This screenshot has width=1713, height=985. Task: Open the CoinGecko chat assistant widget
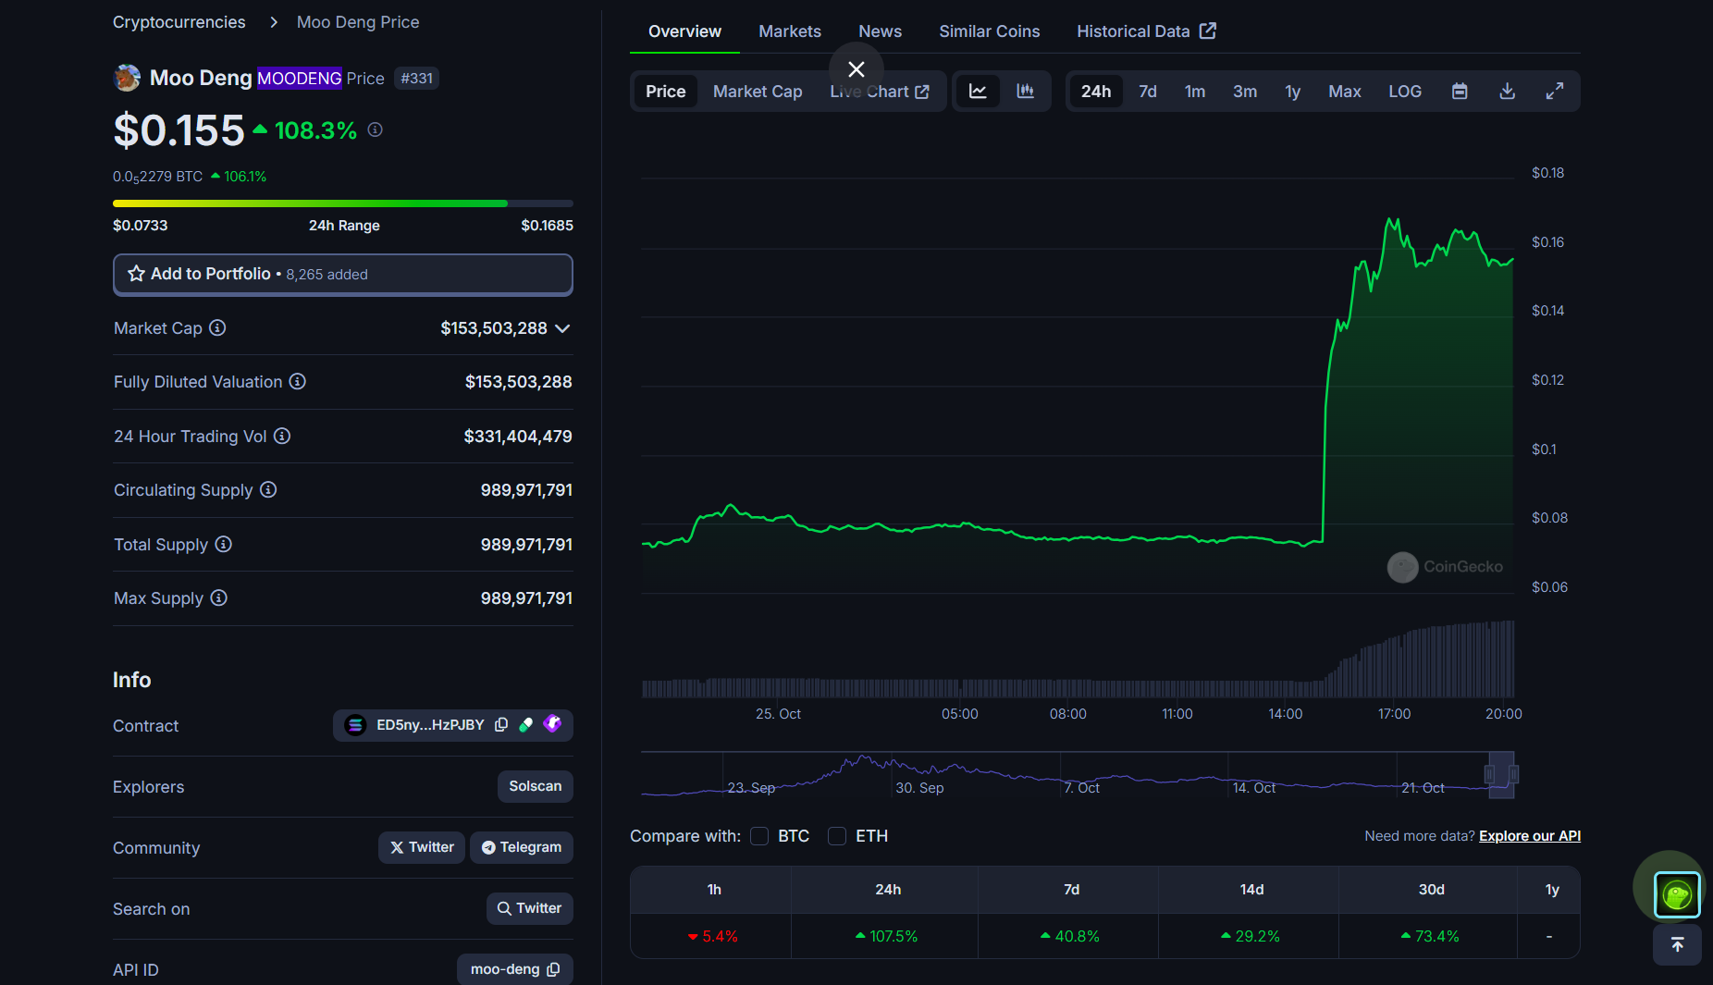[1677, 894]
